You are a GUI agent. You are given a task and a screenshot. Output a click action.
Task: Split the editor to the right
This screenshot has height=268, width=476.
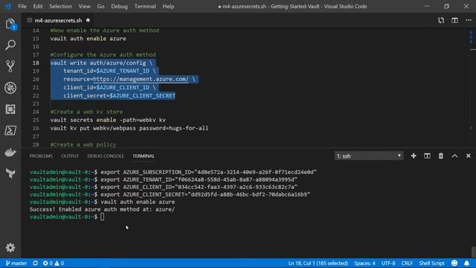[x=454, y=20]
